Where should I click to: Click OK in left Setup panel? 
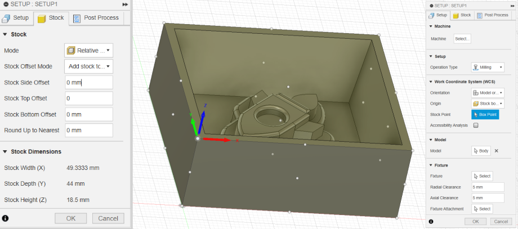pyautogui.click(x=71, y=218)
